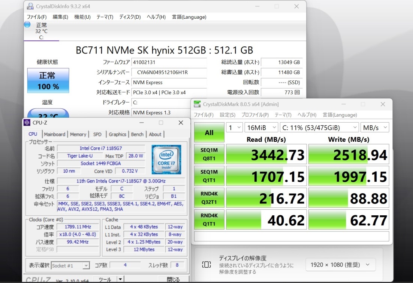
Task: Click the empty comment field in CrystalDiskMark
Action: (x=292, y=236)
